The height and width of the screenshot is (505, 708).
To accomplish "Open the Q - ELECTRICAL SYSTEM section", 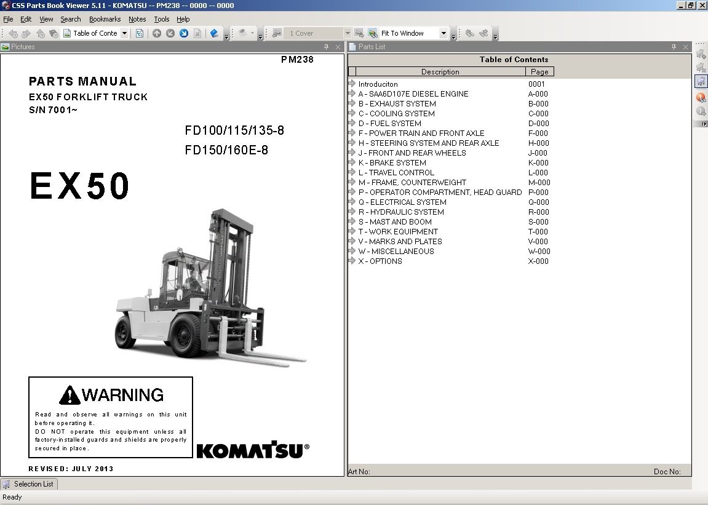I will (402, 202).
